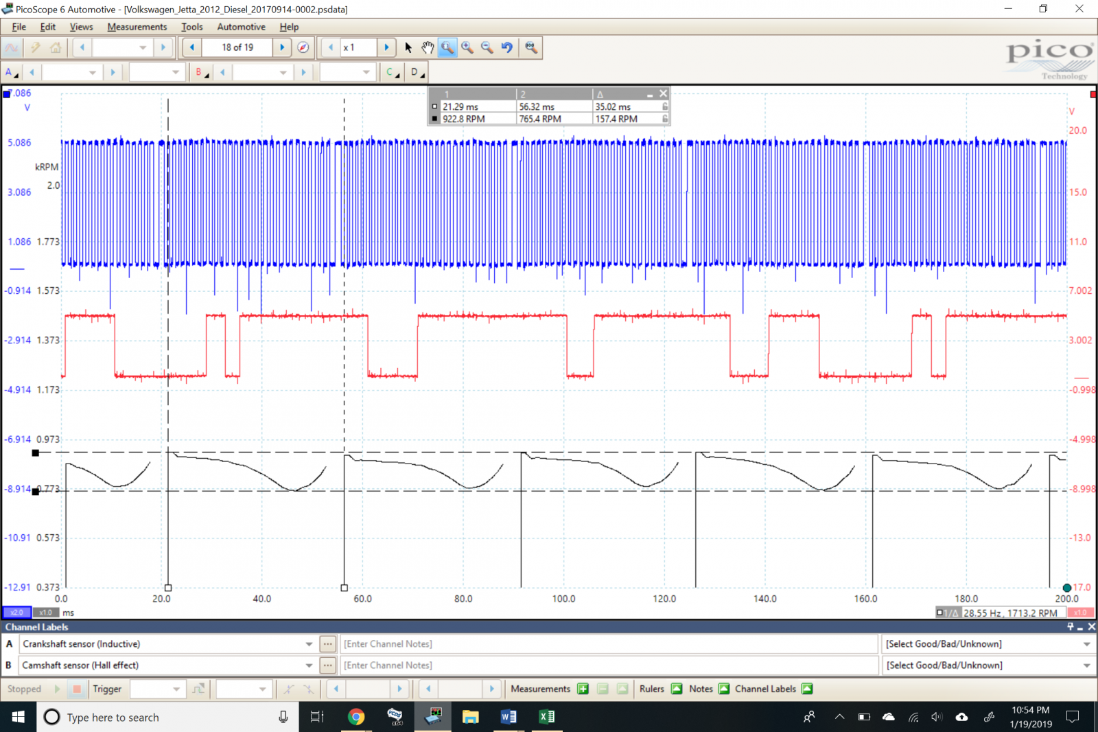Open Channel B options button
1098x732 pixels.
(x=202, y=72)
